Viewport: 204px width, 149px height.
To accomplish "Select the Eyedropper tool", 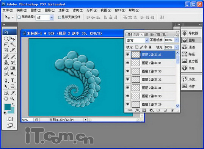I will [13, 93].
